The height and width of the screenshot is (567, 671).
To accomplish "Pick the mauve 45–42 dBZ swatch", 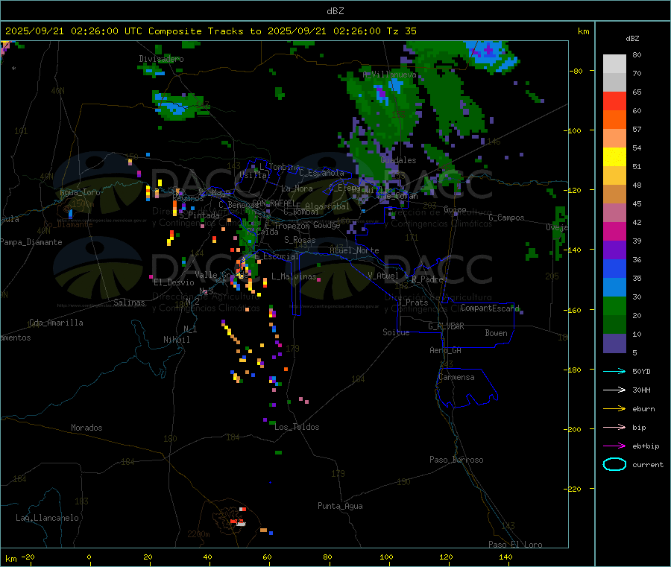I will pos(614,213).
